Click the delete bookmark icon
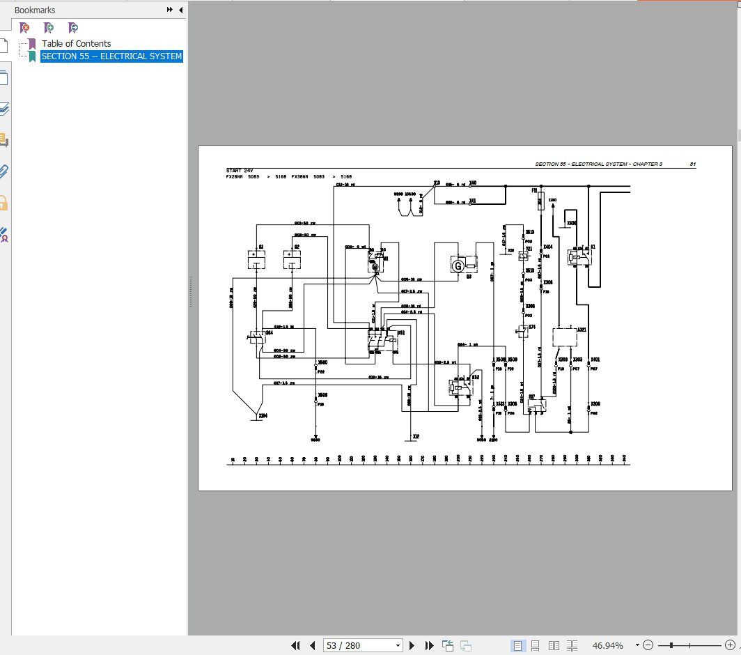741x655 pixels. click(24, 28)
